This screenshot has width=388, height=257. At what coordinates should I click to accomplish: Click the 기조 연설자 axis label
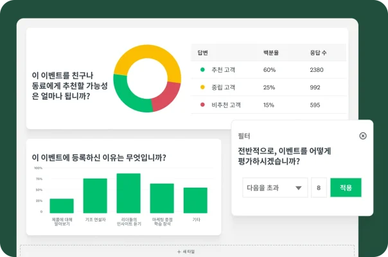click(x=95, y=220)
